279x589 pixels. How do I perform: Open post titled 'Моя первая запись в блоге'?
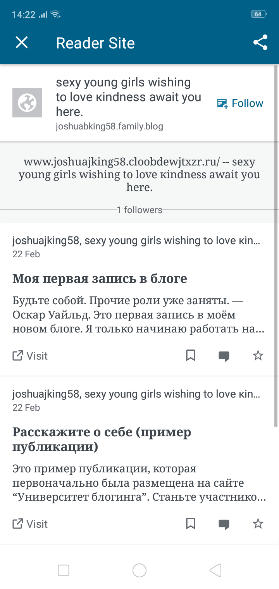[100, 278]
